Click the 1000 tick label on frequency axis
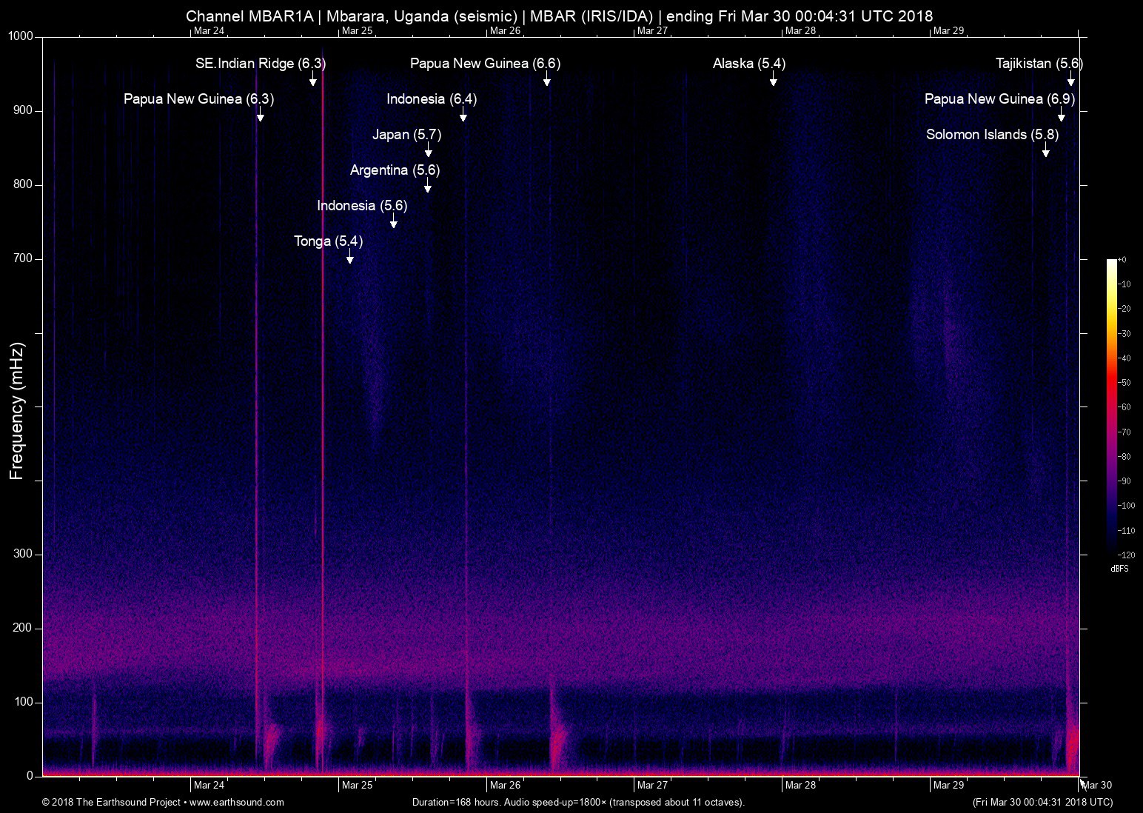 tap(21, 36)
